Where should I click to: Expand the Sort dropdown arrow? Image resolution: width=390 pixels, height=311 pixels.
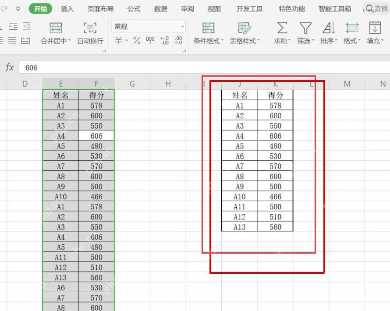[x=336, y=40]
